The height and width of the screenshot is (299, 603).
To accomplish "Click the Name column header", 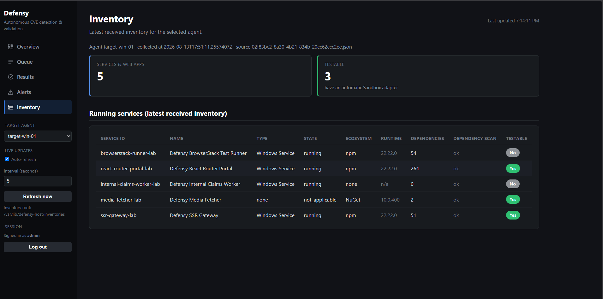I will pyautogui.click(x=176, y=138).
